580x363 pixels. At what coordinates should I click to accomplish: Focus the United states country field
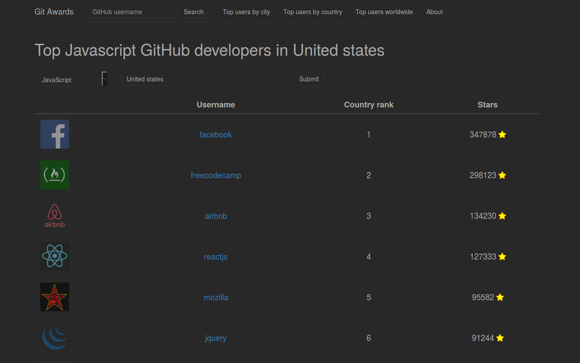point(201,79)
